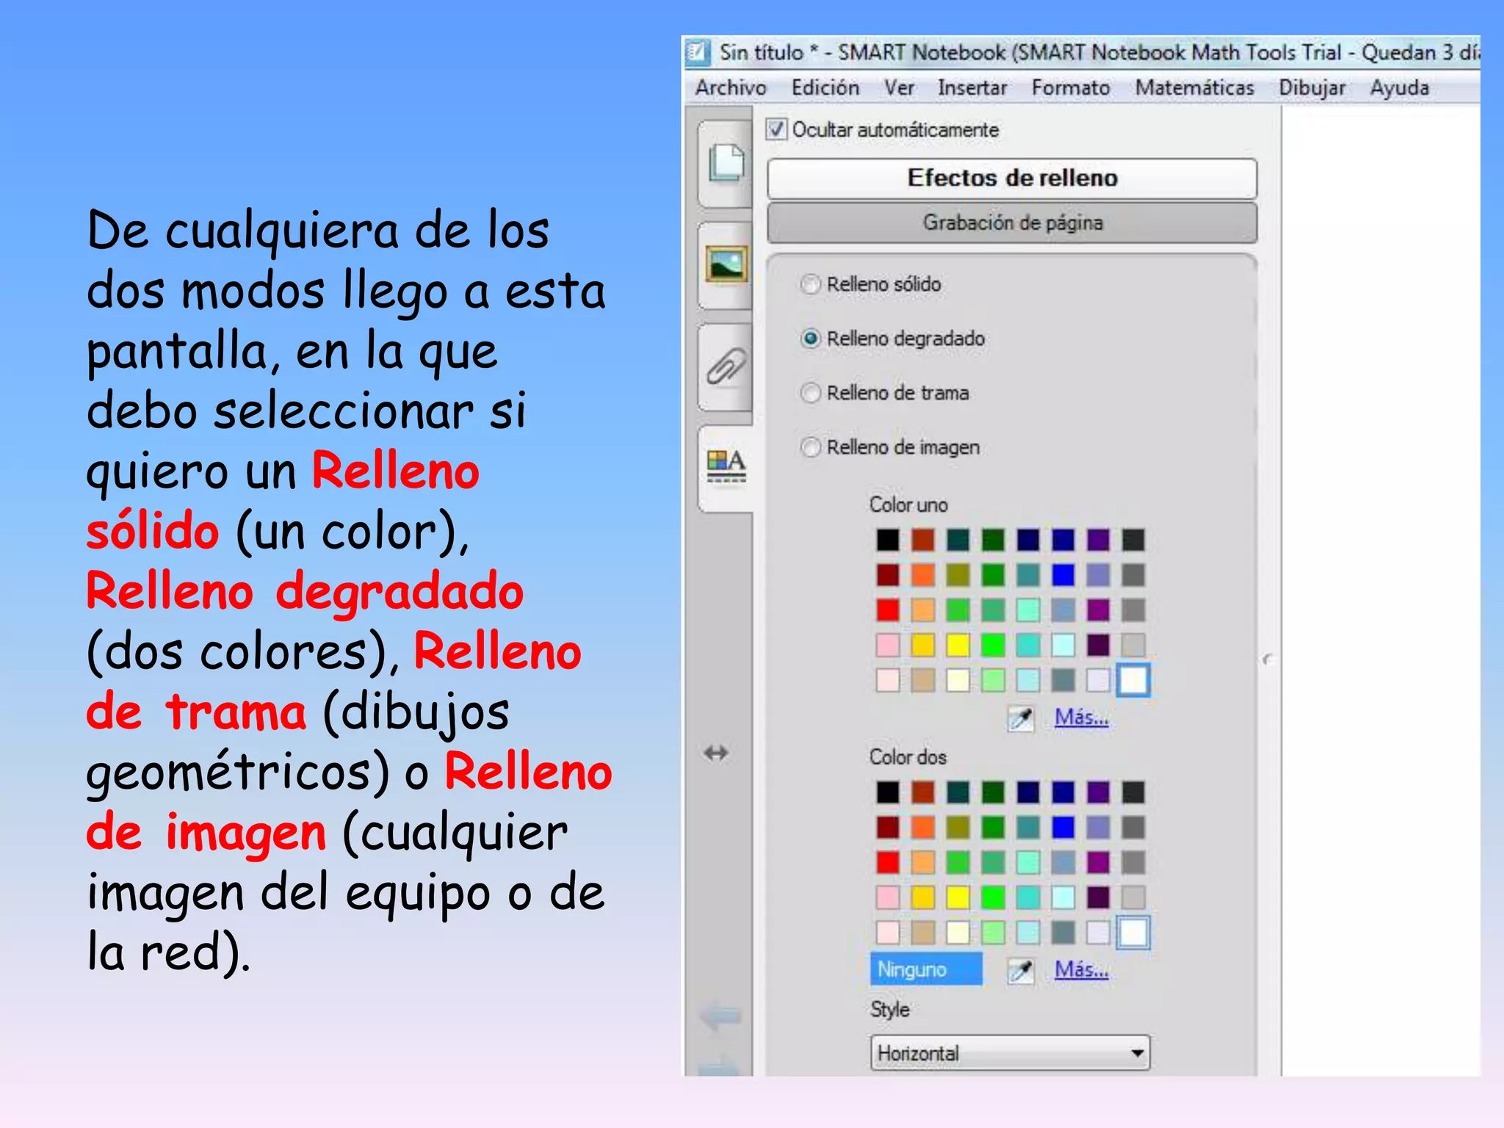
Task: Pick yellow swatch in Color uno
Action: pyautogui.click(x=958, y=645)
